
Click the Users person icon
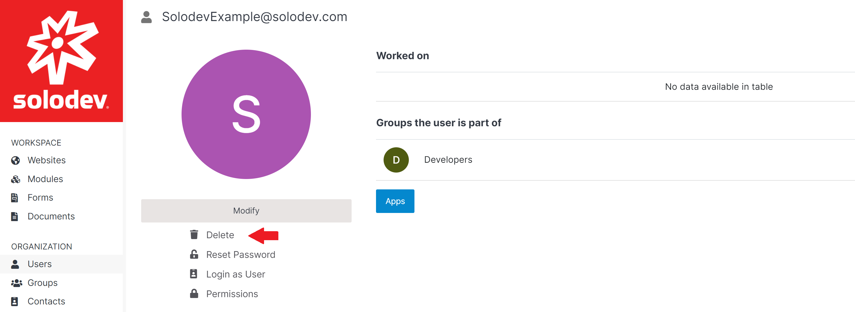15,264
